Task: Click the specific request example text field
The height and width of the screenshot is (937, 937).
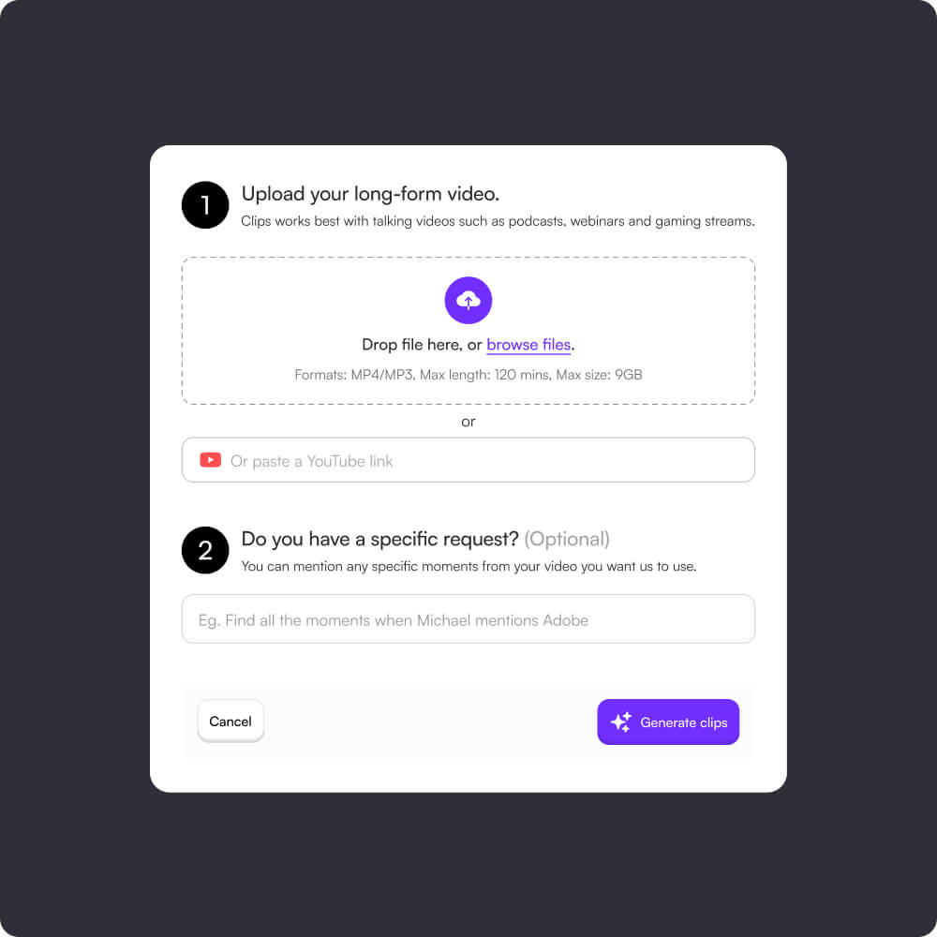Action: (x=468, y=619)
